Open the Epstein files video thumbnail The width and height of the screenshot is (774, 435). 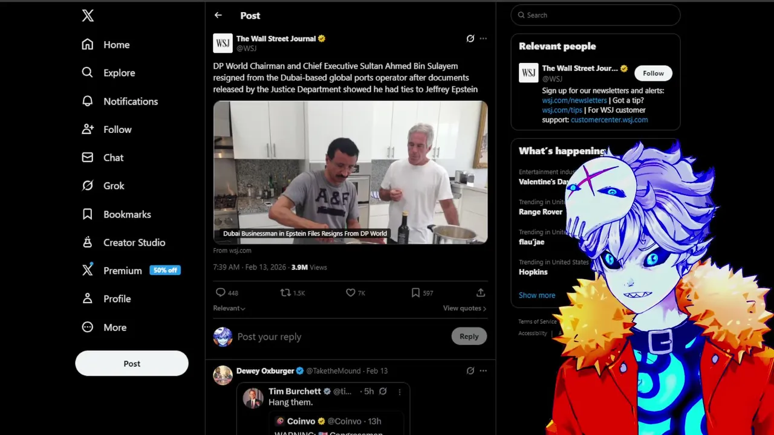(x=350, y=172)
